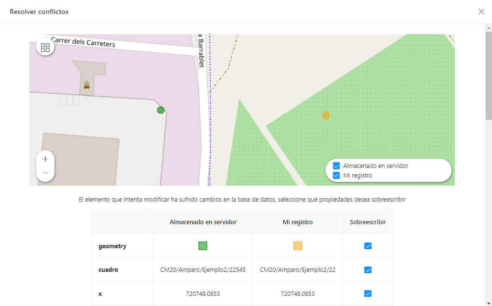
Task: Click server x value 720748.0853
Action: pyautogui.click(x=203, y=294)
